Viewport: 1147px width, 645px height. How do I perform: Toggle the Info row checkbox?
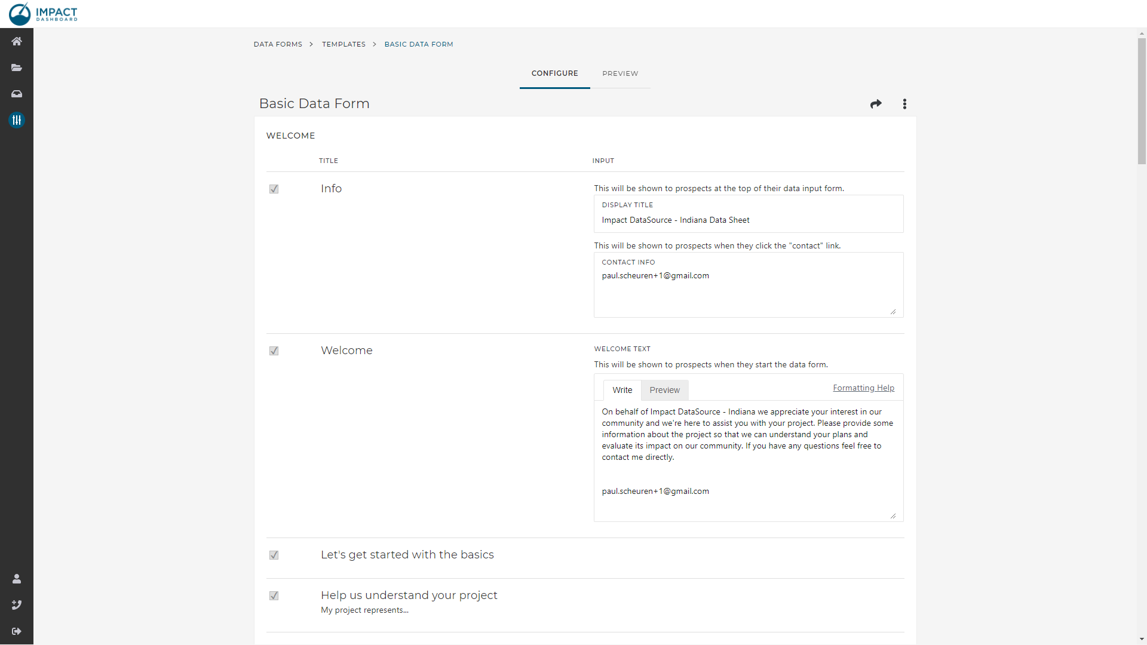pos(274,189)
